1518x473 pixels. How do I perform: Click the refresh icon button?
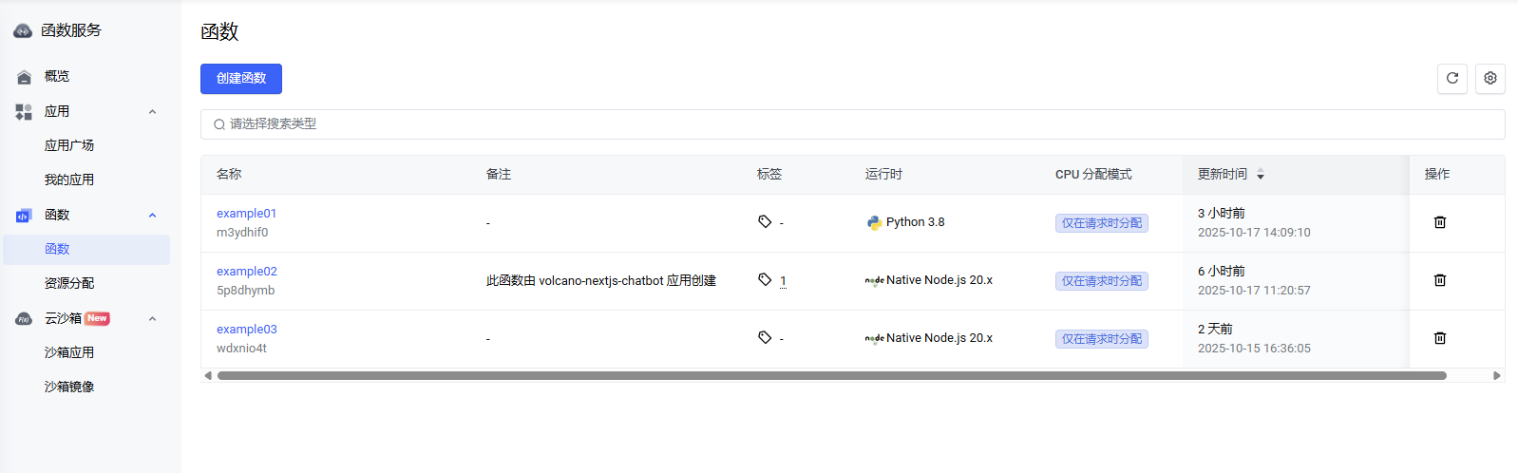(x=1452, y=79)
